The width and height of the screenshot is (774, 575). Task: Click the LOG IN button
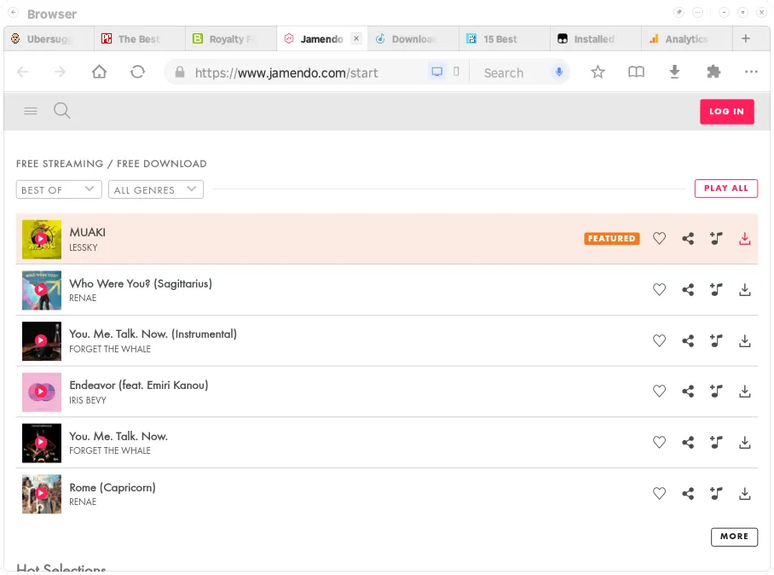point(726,112)
